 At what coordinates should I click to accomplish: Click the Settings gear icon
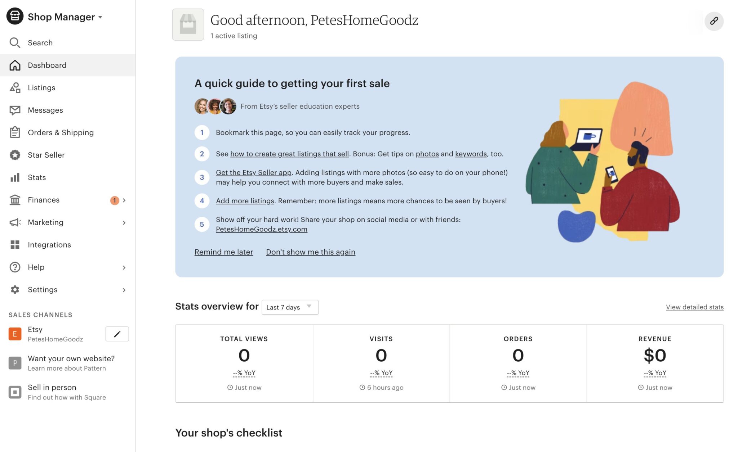[15, 290]
